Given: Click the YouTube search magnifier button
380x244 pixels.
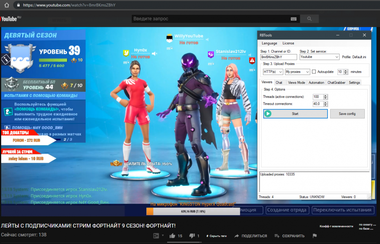Looking at the screenshot, I should tap(309, 19).
